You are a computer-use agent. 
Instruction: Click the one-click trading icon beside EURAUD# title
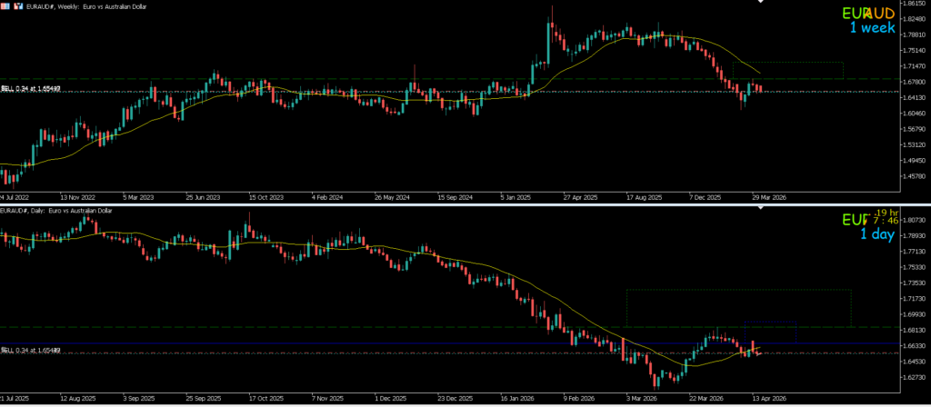click(x=19, y=6)
